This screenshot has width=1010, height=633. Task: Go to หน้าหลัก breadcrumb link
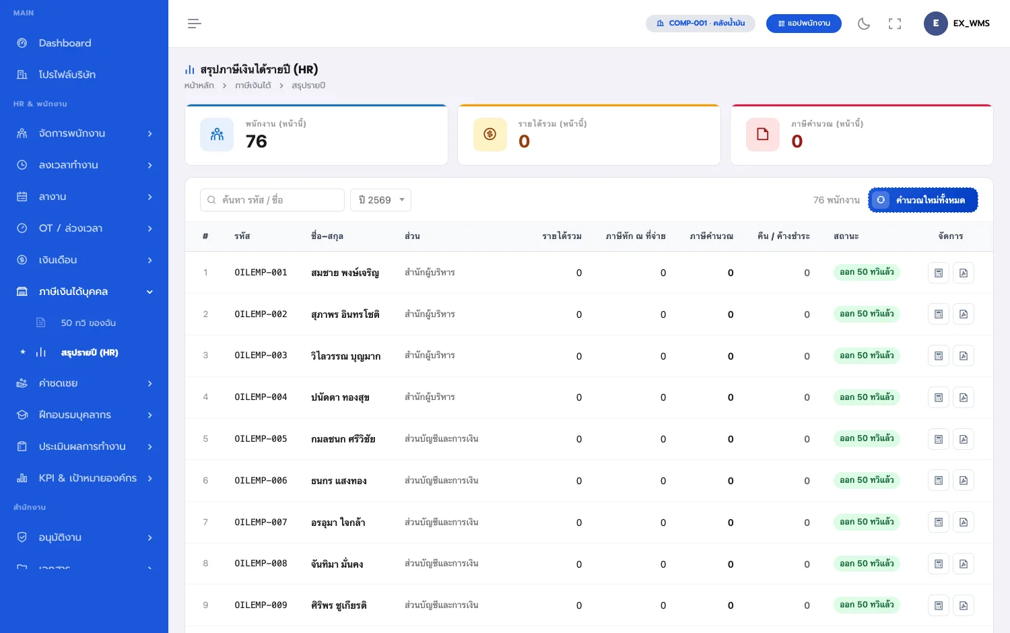pyautogui.click(x=199, y=86)
